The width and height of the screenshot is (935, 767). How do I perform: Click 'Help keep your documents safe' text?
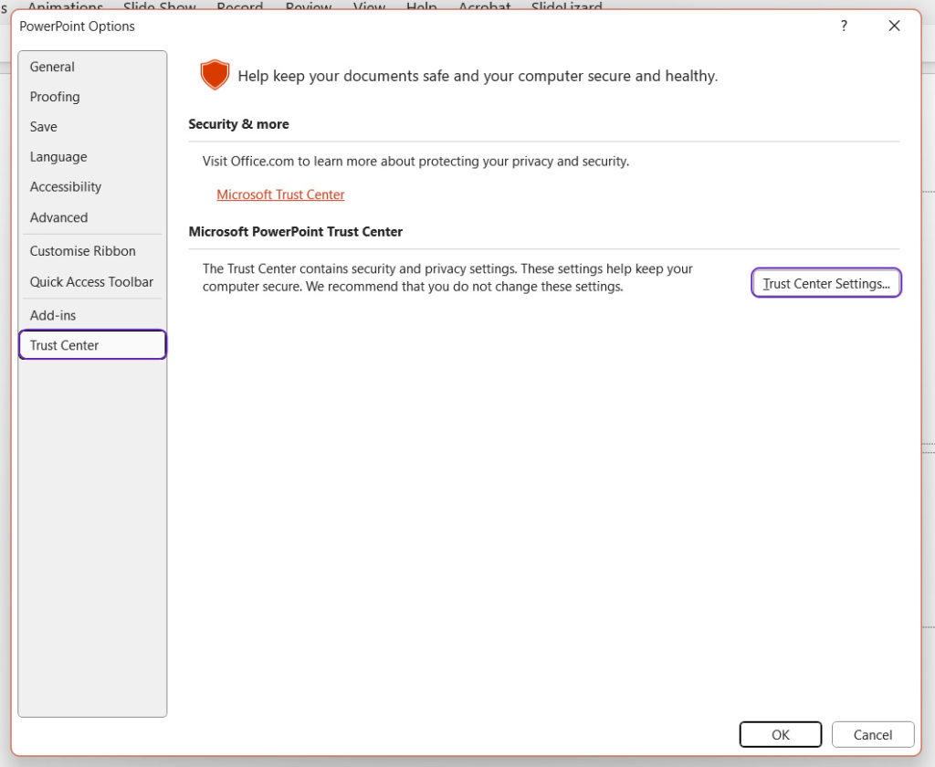[478, 77]
